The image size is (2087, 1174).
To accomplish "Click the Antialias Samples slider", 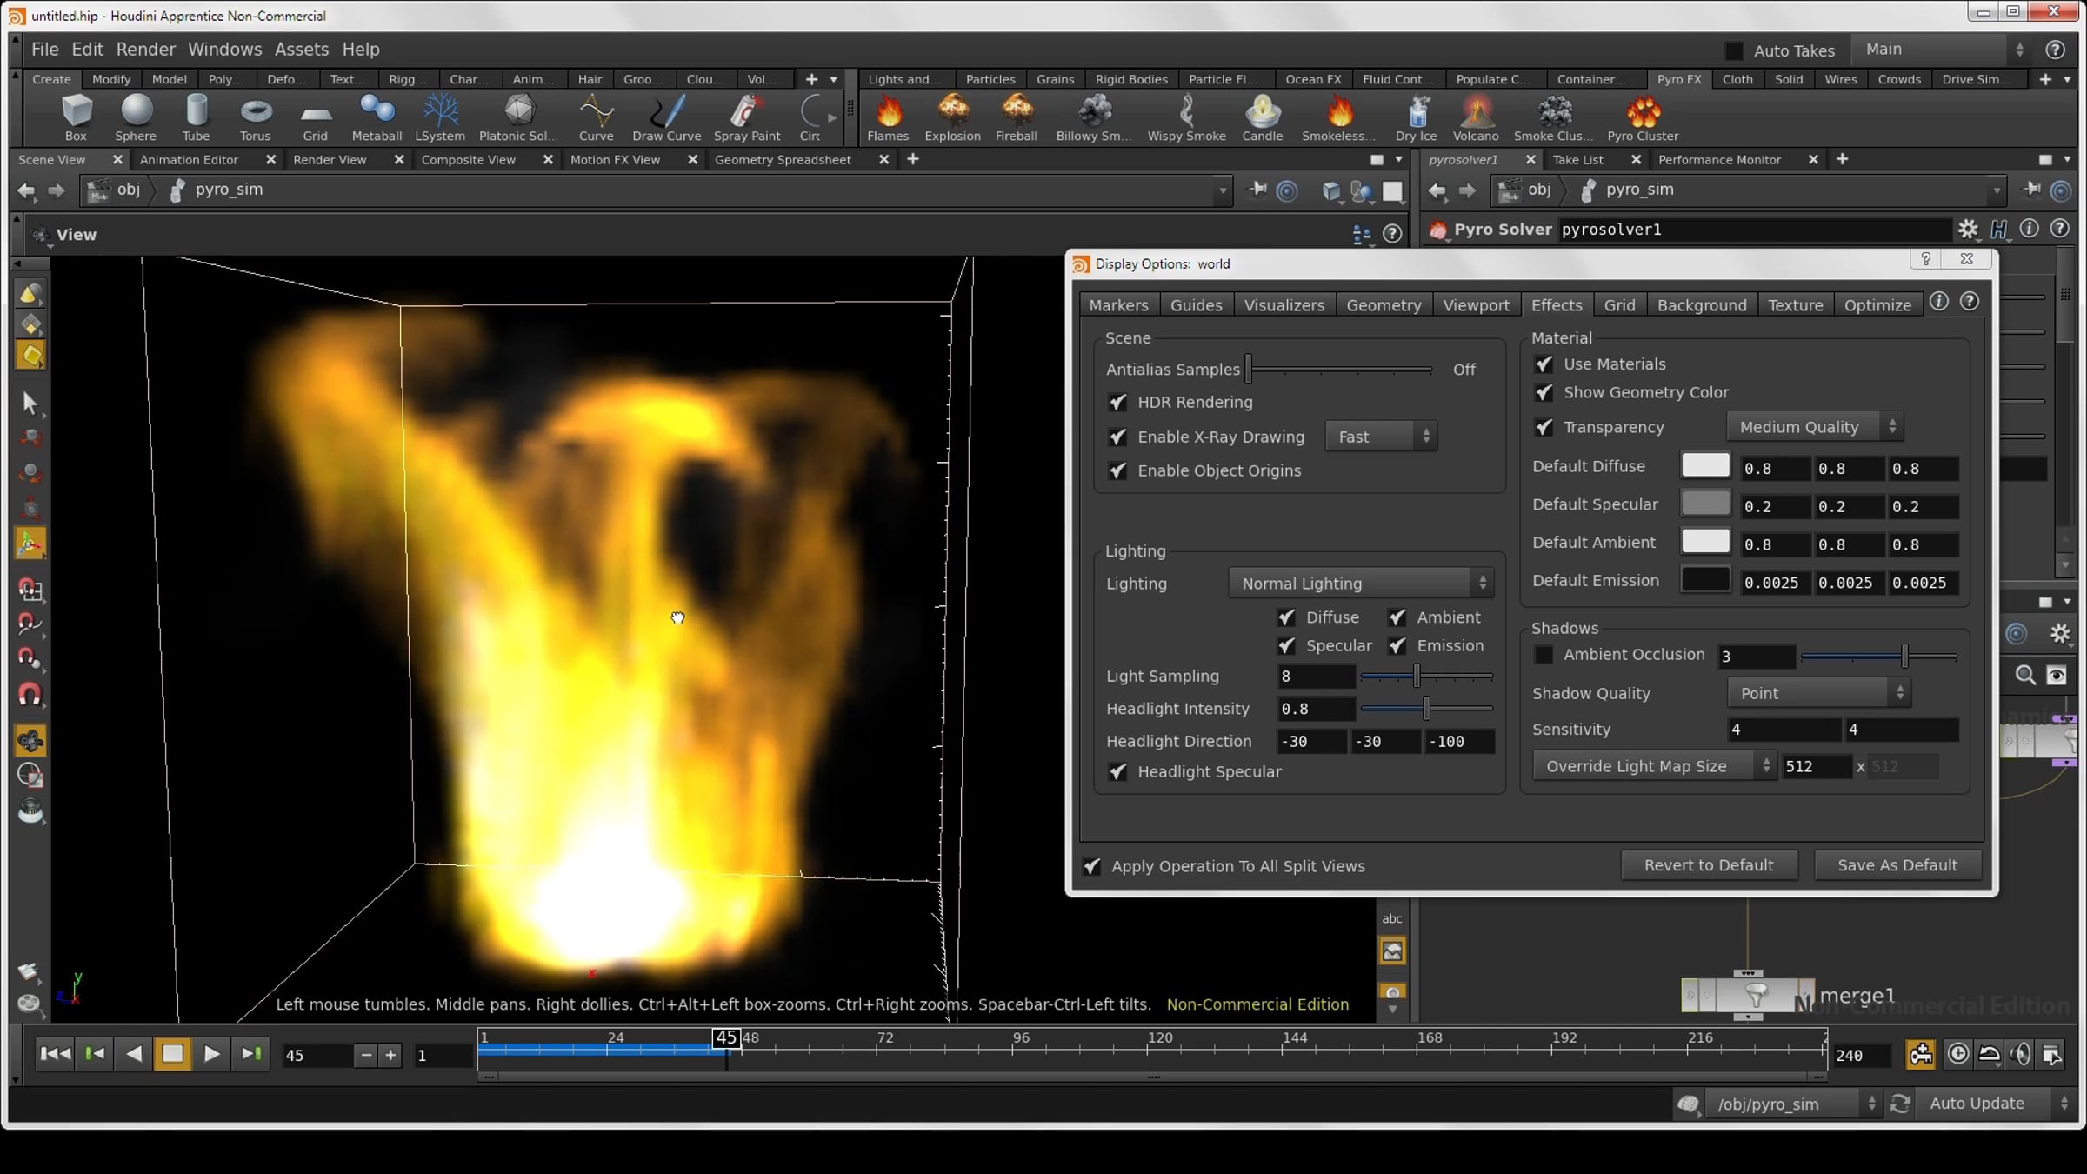I will 1340,370.
